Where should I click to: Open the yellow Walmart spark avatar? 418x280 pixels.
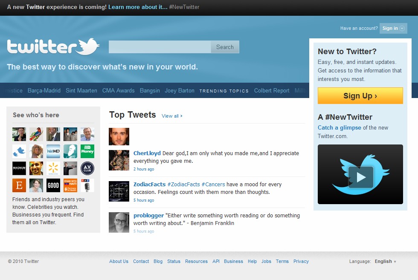[53, 168]
